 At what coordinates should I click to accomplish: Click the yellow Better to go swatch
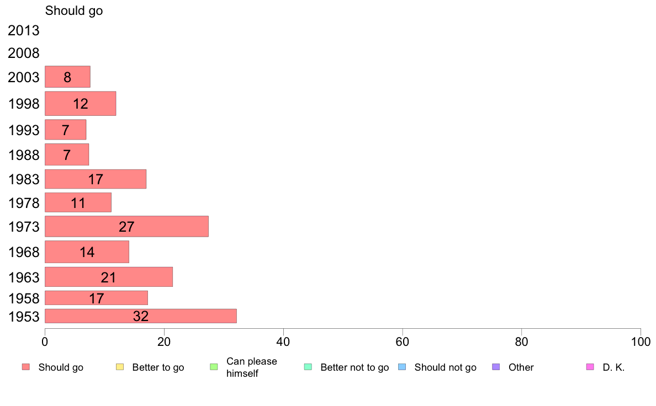coord(120,367)
